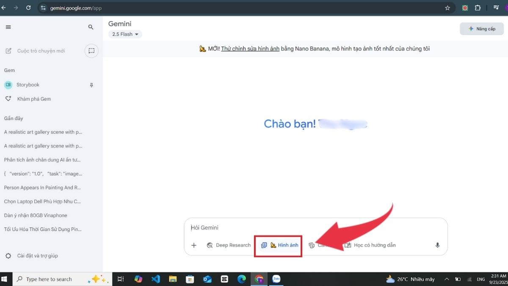Viewport: 508px width, 286px height.
Task: Open chat 'Chọn Laptop Dell Phù Hợp Nhu C...'
Action: 42,201
